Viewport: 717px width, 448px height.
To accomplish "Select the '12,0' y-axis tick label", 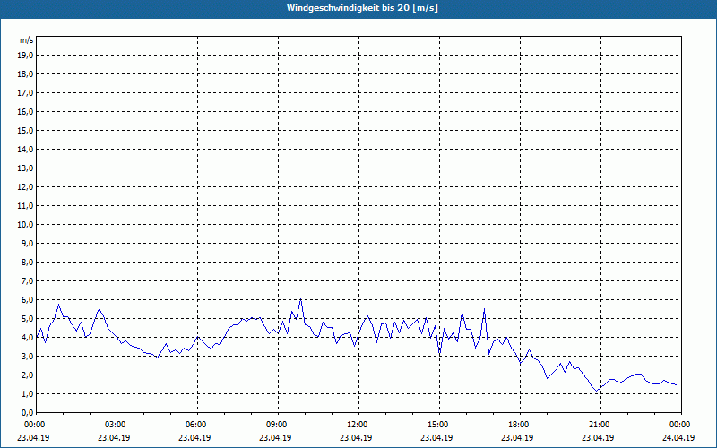I will tap(25, 186).
